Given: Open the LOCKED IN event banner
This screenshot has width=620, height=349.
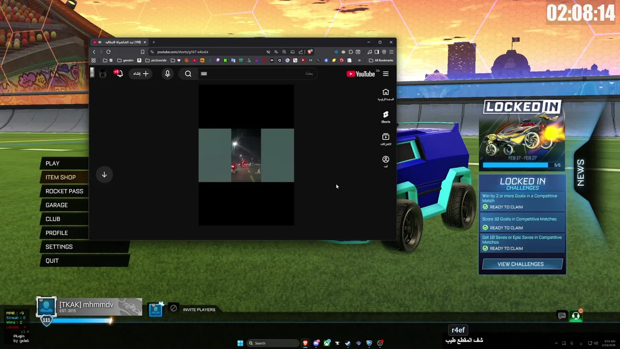Looking at the screenshot, I should click(522, 136).
